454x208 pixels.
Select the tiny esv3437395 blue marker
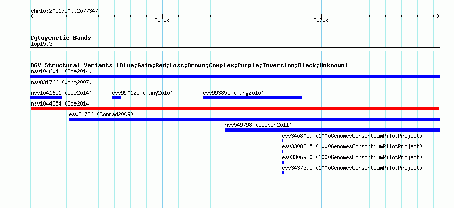pyautogui.click(x=283, y=173)
